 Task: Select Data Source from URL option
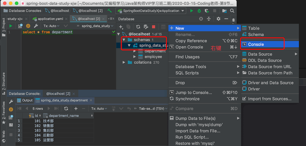[270, 67]
